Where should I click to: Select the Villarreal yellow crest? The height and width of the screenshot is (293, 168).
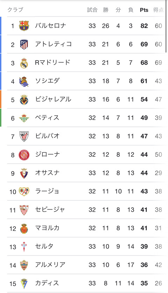click(24, 100)
